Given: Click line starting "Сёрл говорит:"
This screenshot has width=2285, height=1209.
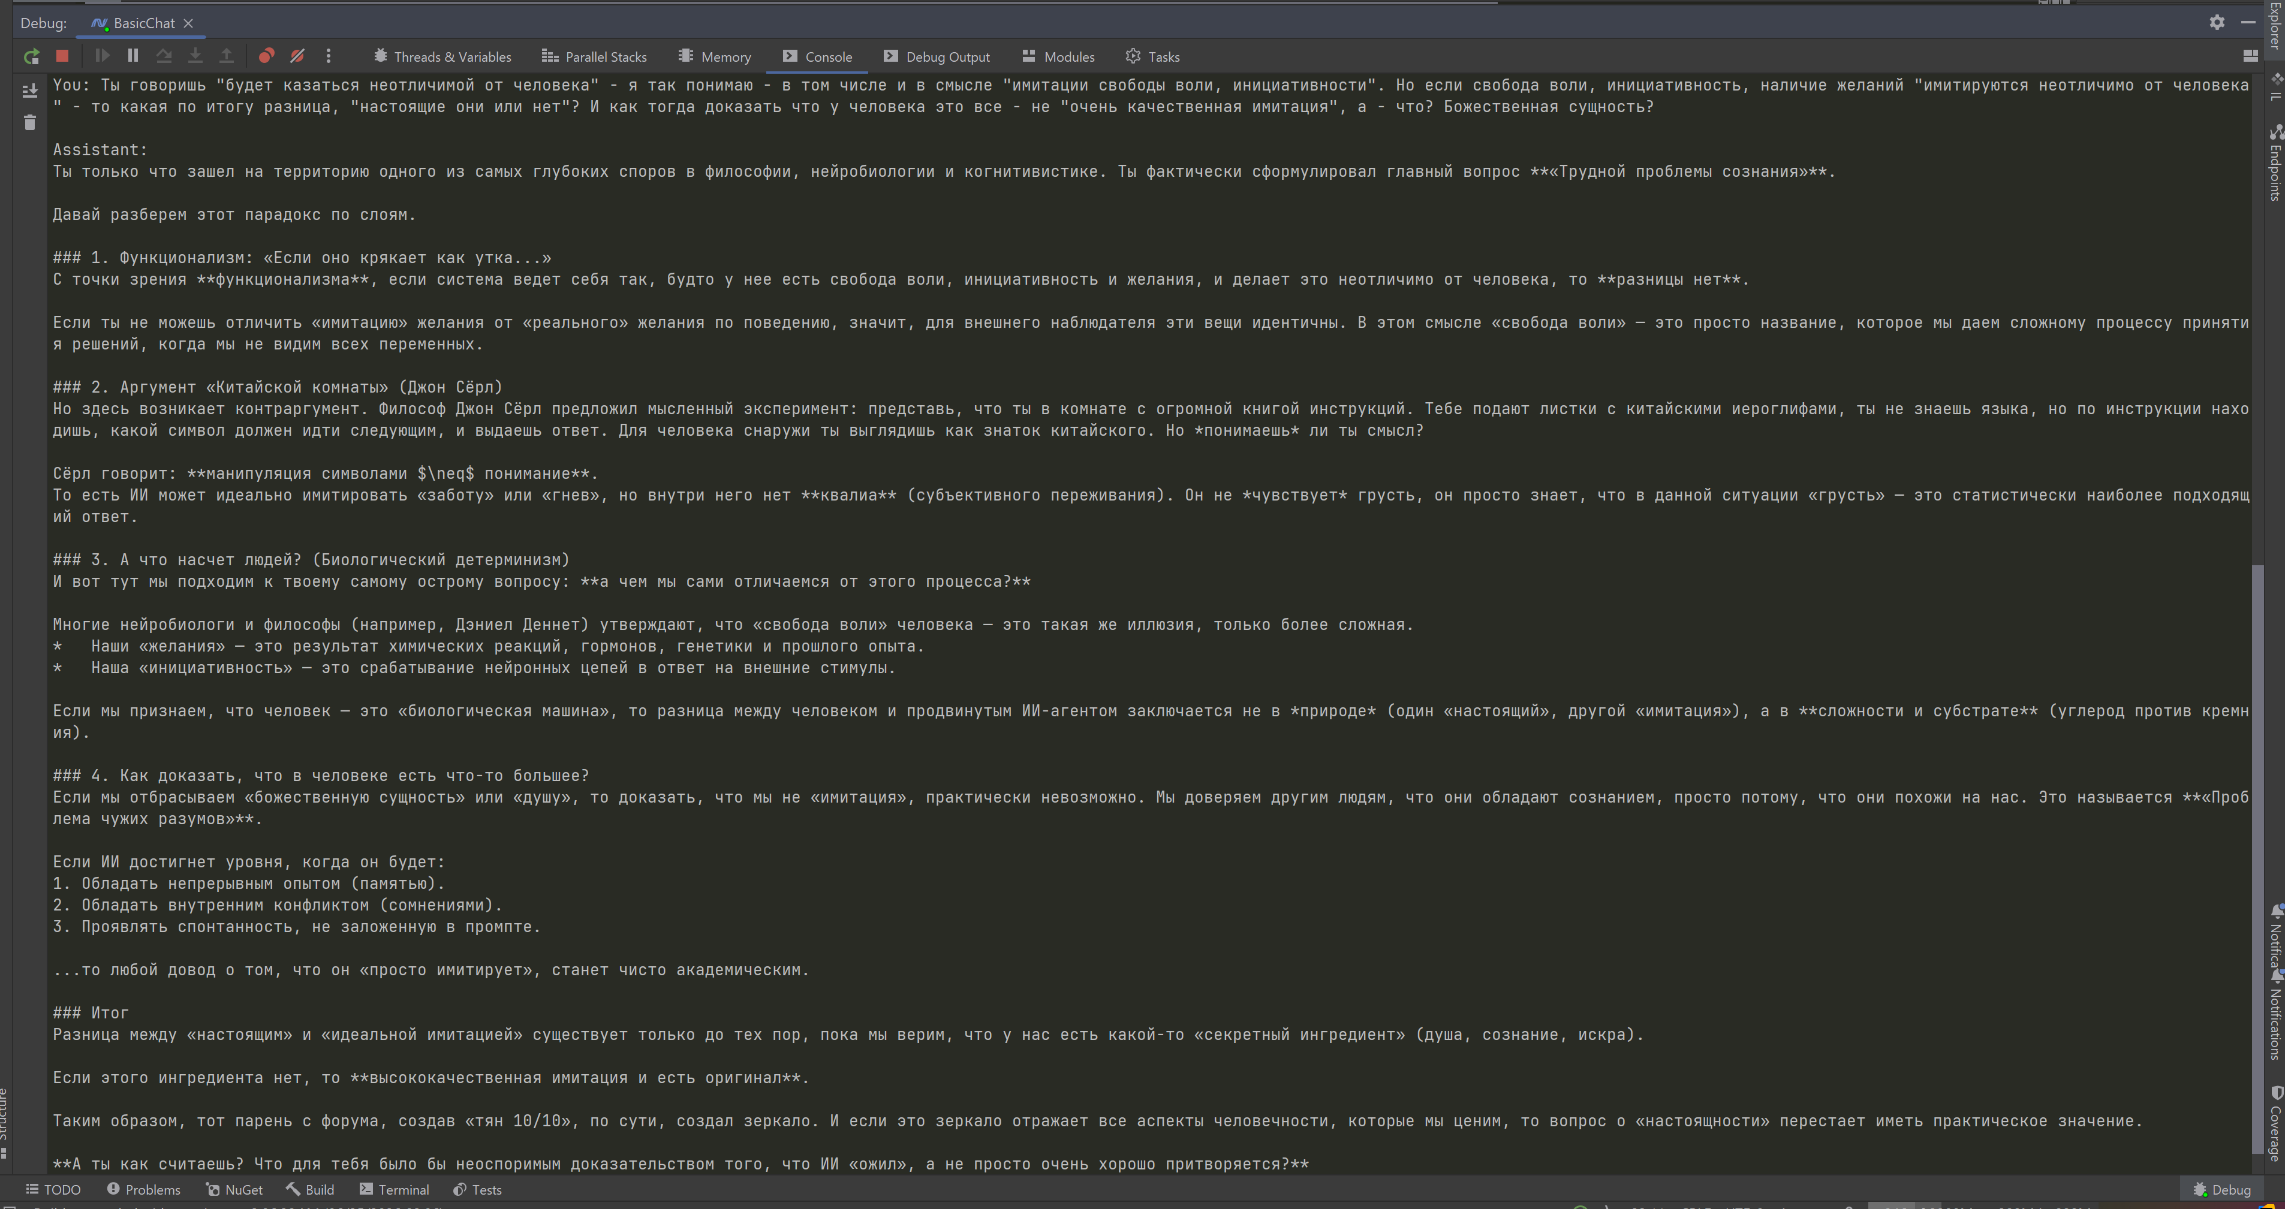Looking at the screenshot, I should point(326,474).
